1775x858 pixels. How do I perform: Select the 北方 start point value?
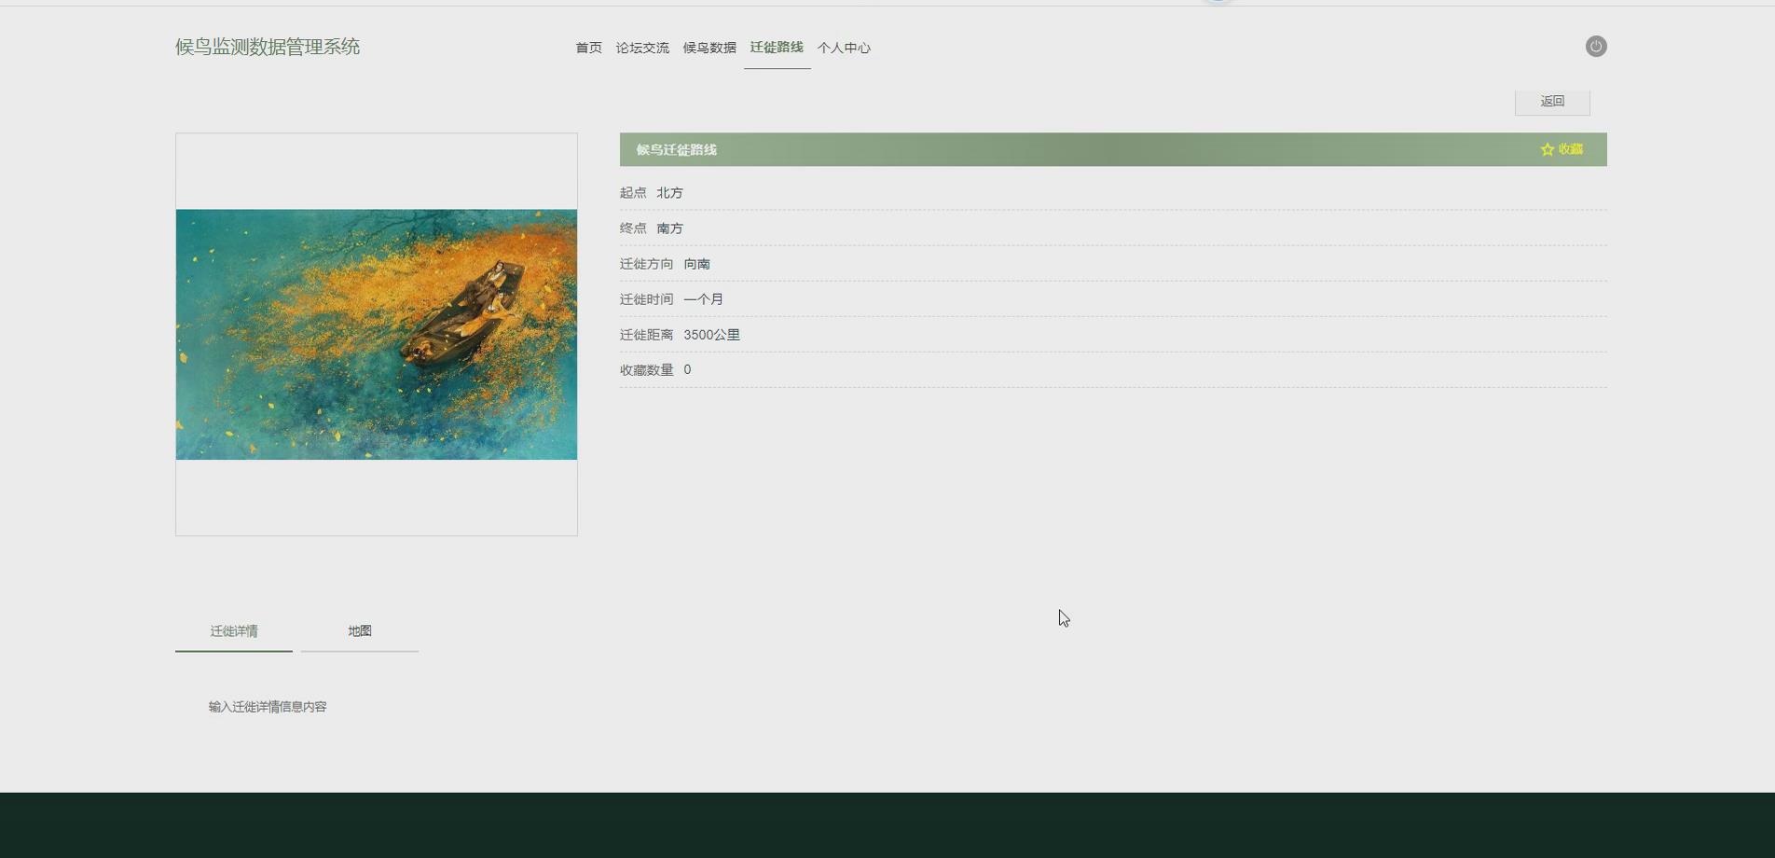tap(669, 193)
